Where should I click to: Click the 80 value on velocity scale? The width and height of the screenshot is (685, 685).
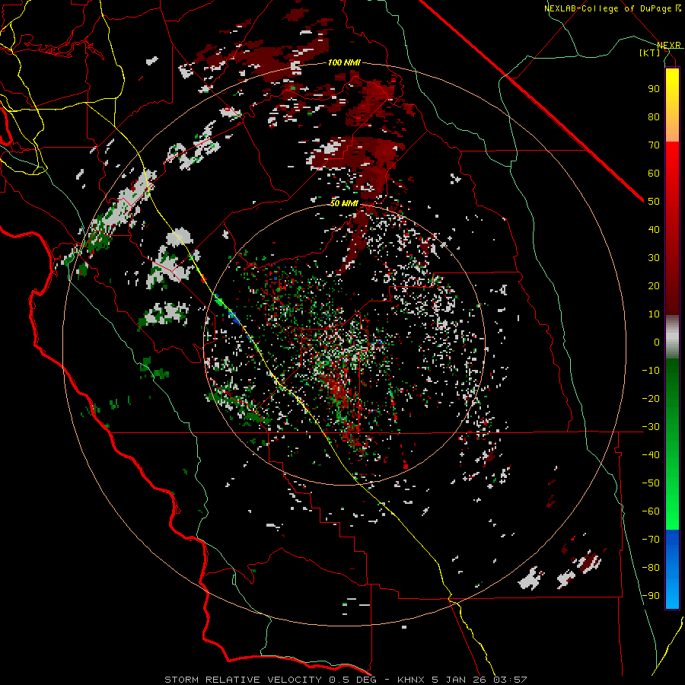(654, 116)
